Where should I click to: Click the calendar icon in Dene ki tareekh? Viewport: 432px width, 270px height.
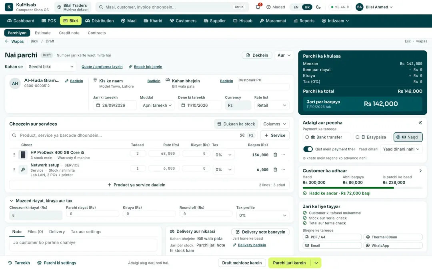click(x=183, y=105)
